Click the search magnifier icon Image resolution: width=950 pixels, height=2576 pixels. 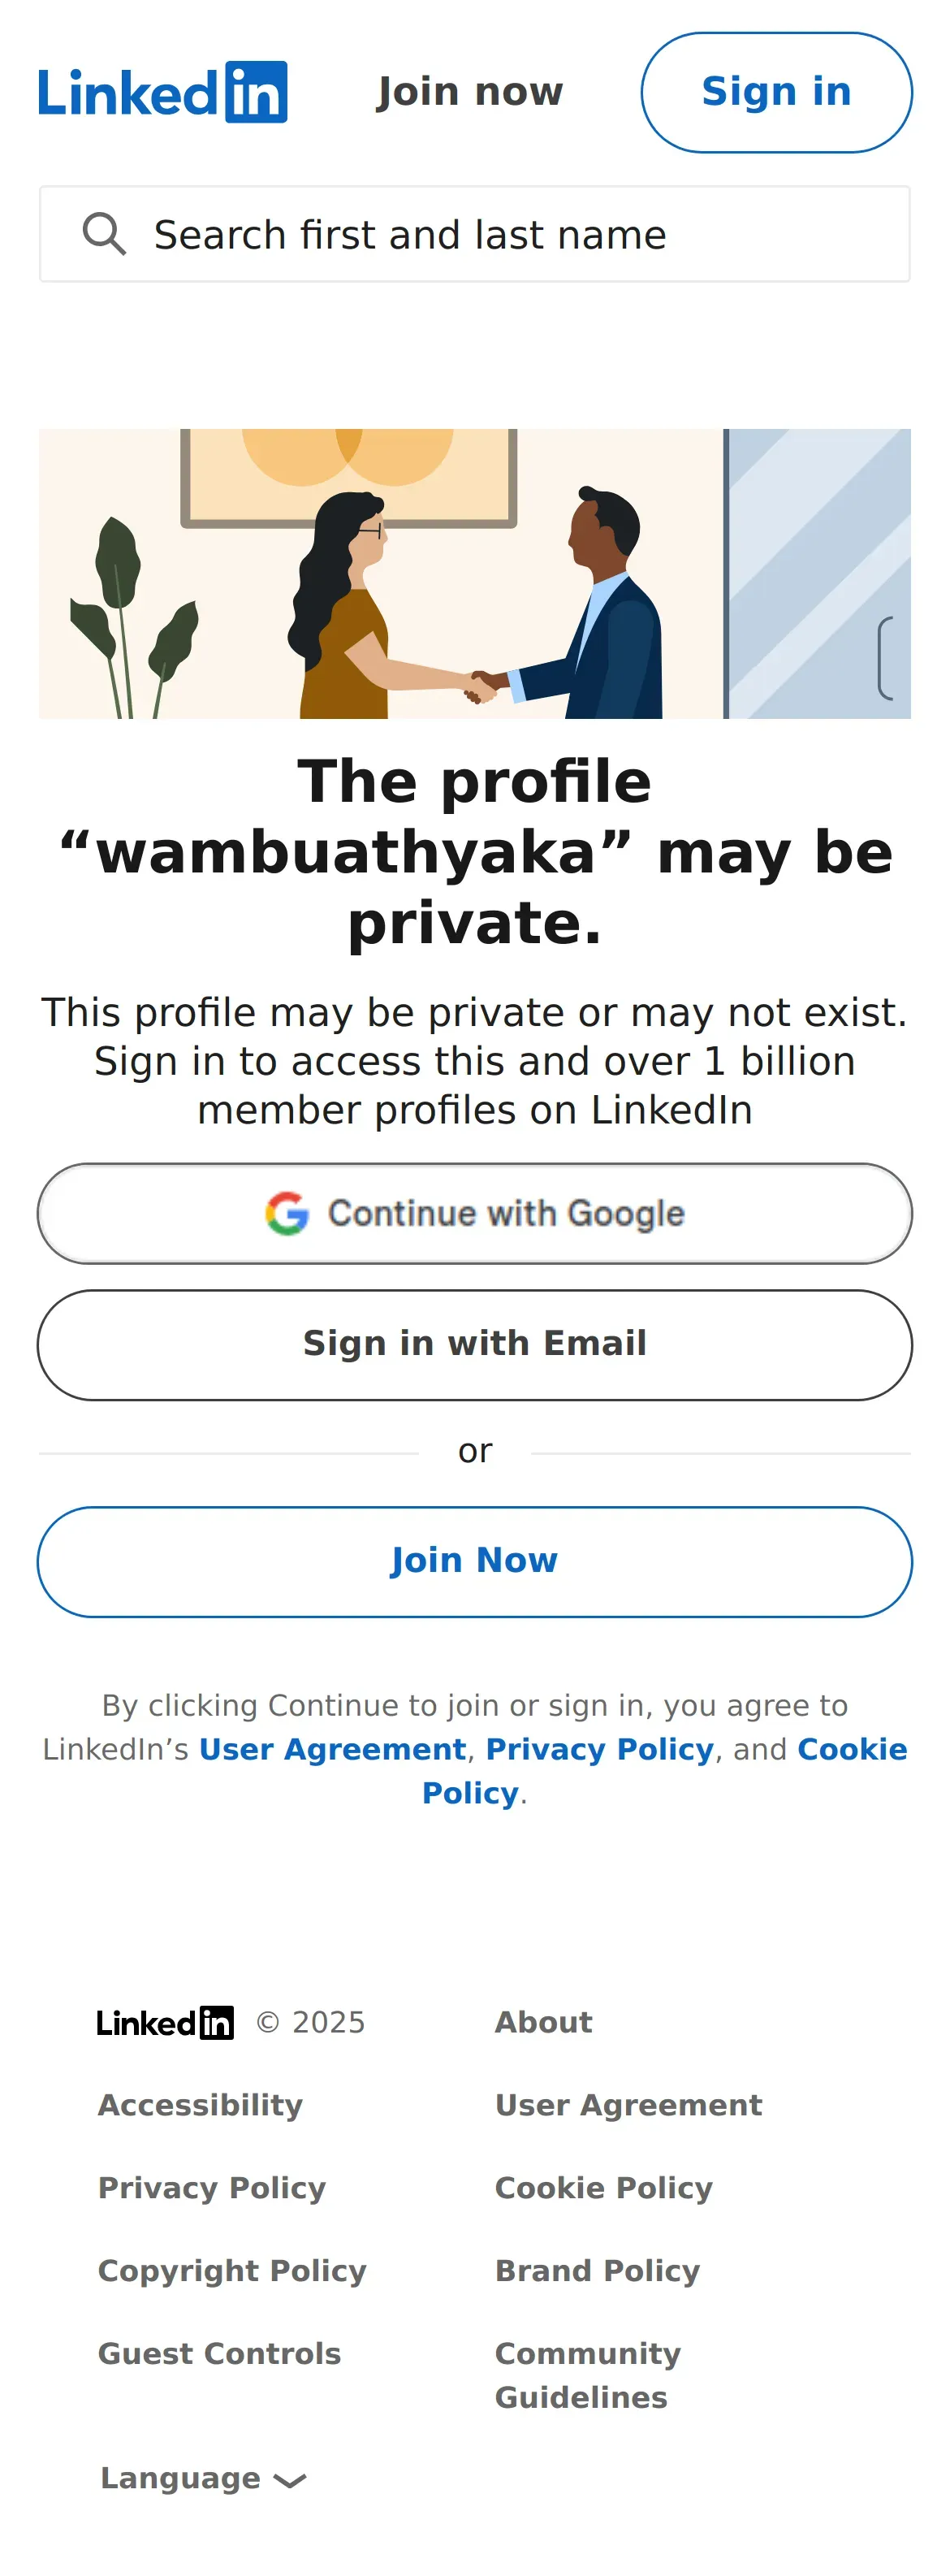tap(104, 235)
